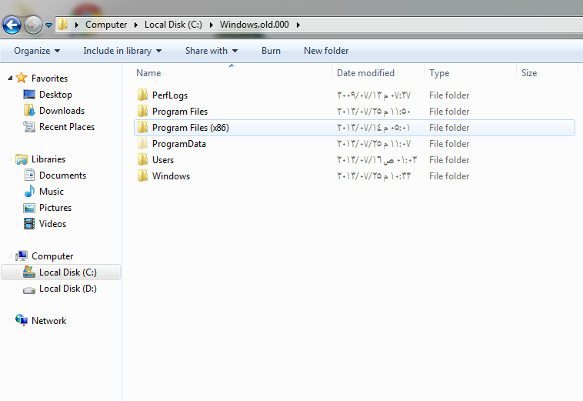The image size is (583, 401).
Task: Navigate to Local Disk (C:) breadcrumb
Action: tap(173, 25)
